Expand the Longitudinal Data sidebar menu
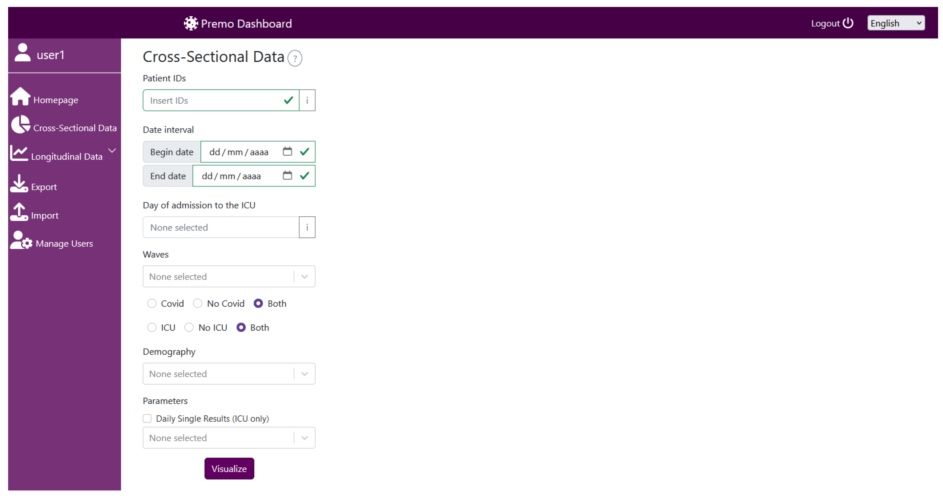 66,156
